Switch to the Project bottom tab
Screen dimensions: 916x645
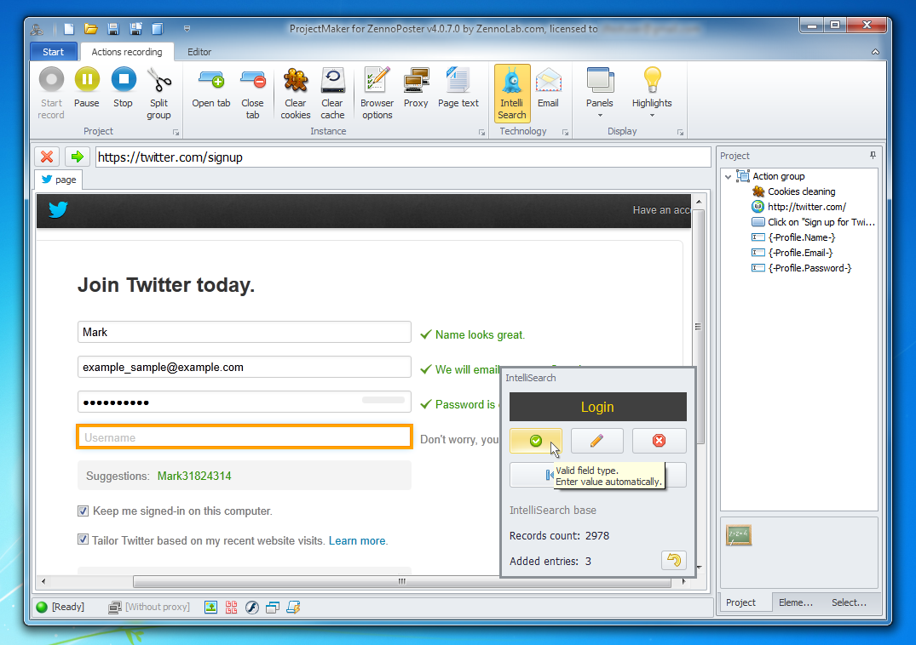click(x=740, y=602)
